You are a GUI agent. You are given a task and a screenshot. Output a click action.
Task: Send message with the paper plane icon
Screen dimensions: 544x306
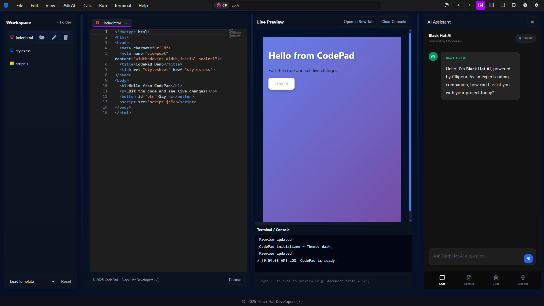tap(528, 258)
